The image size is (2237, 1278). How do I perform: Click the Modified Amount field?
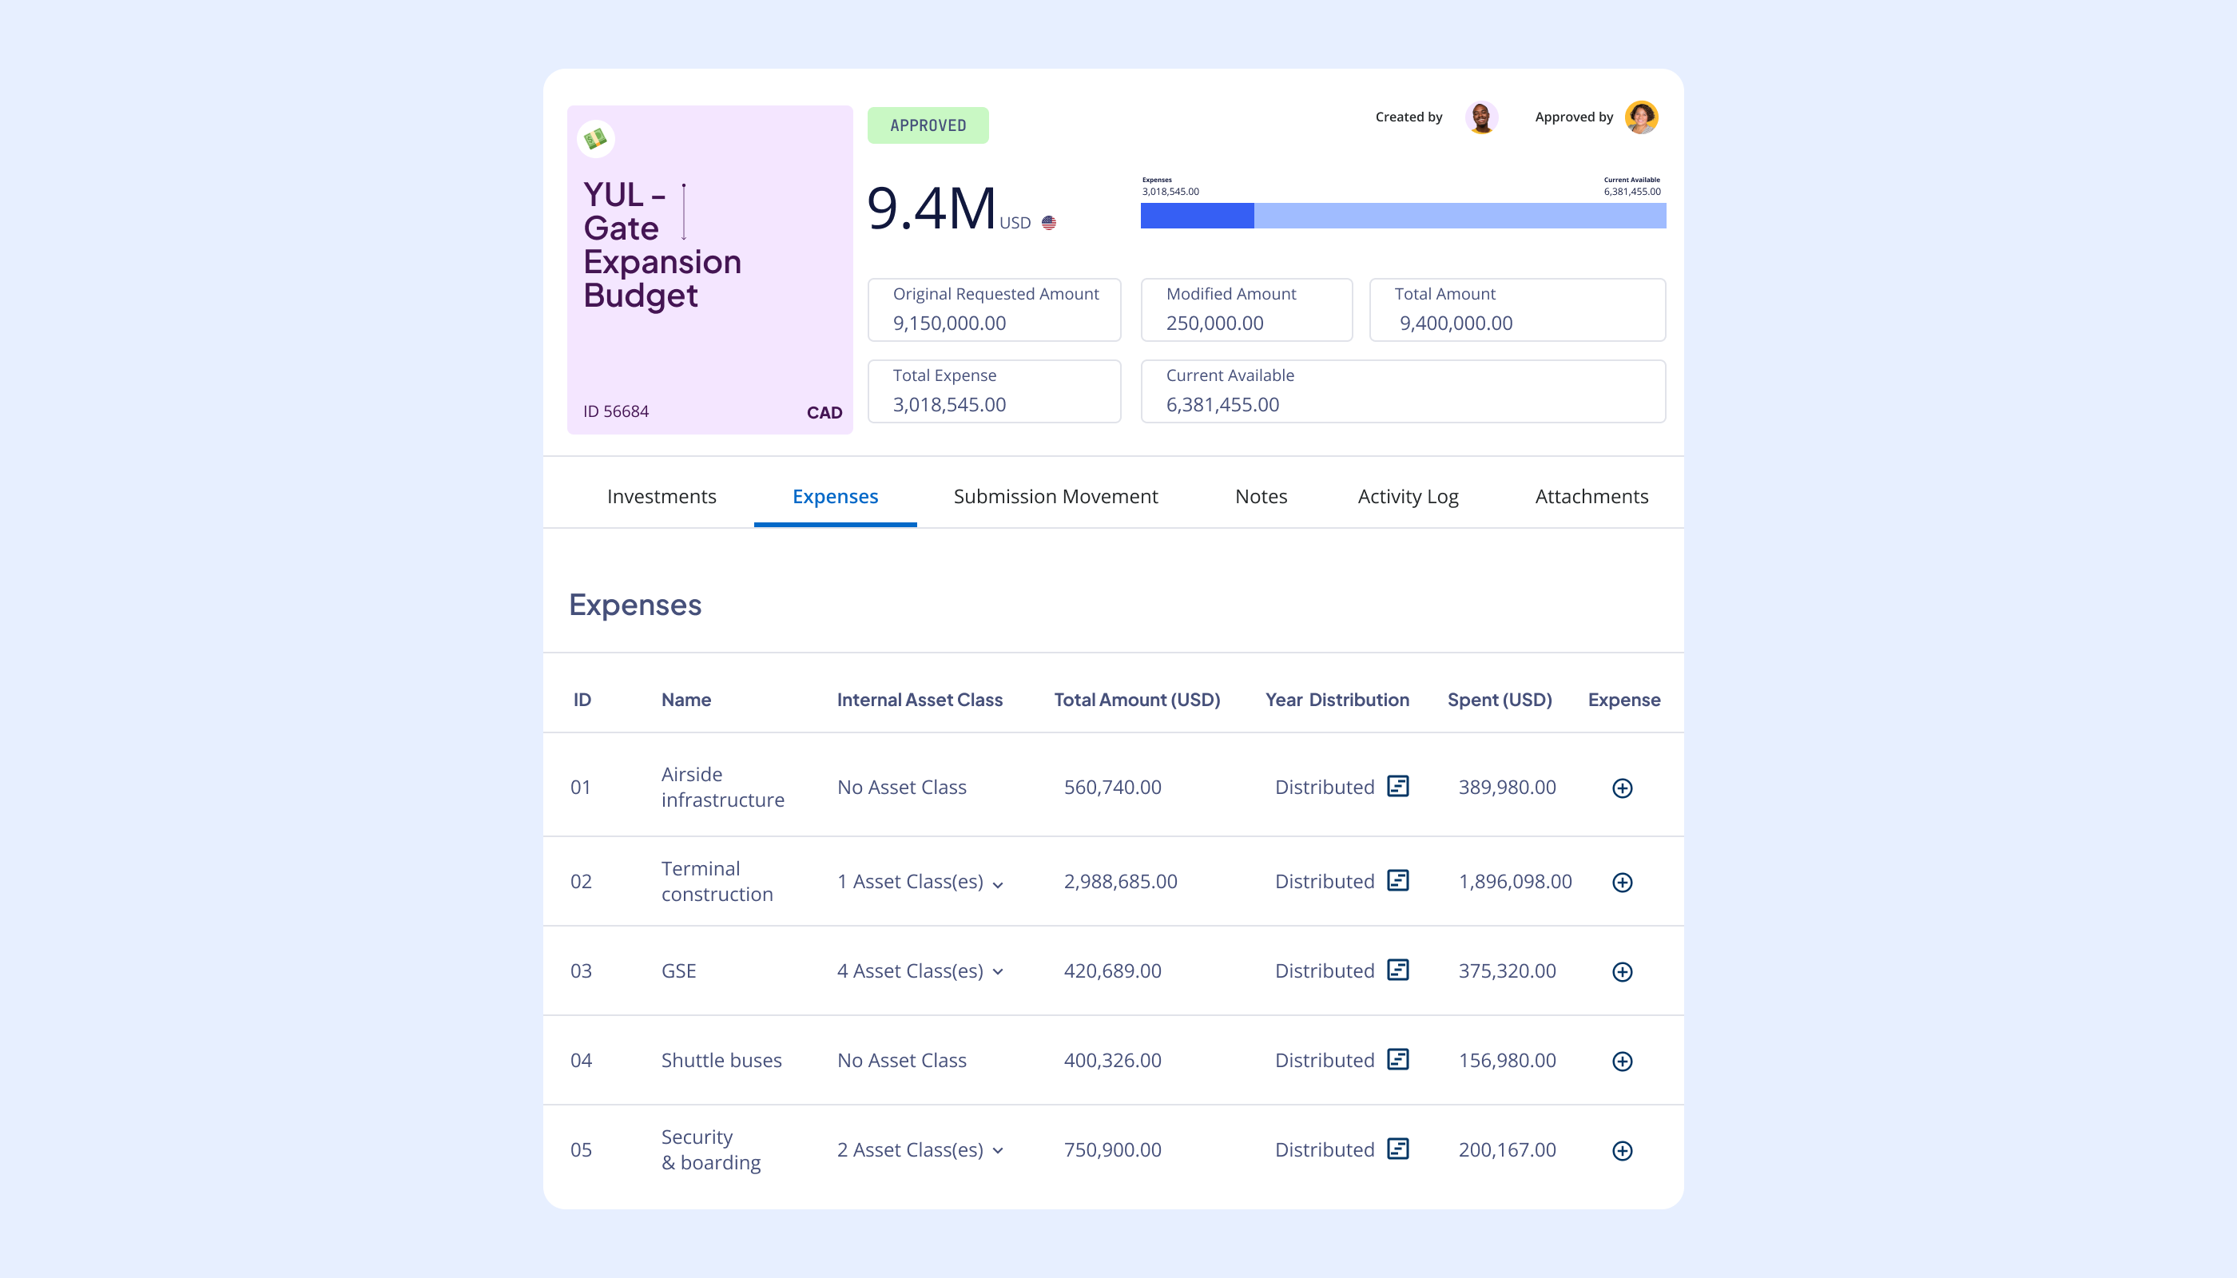1245,310
